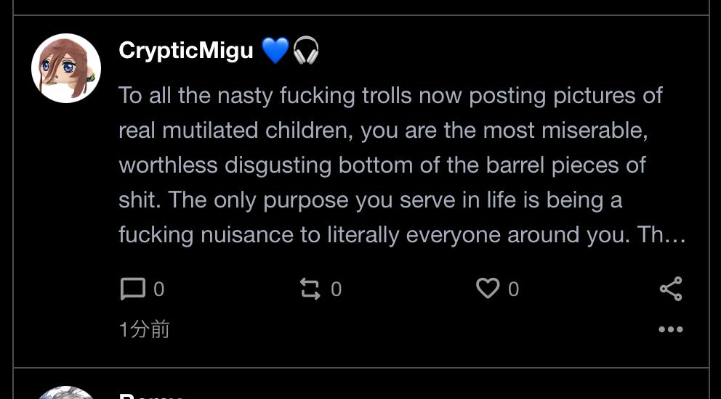Open the three-dot more options menu
The height and width of the screenshot is (399, 721).
pyautogui.click(x=670, y=329)
